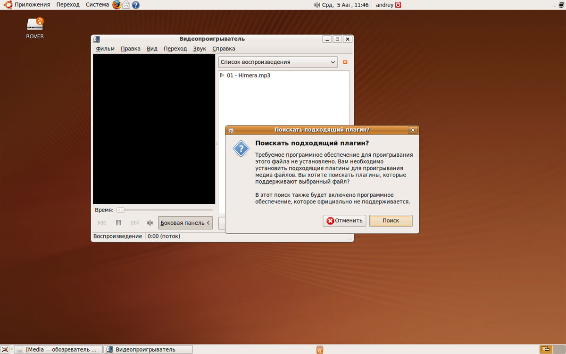Viewport: 566px width, 354px height.
Task: Click the 0:00 (поток) status text
Action: pyautogui.click(x=164, y=236)
